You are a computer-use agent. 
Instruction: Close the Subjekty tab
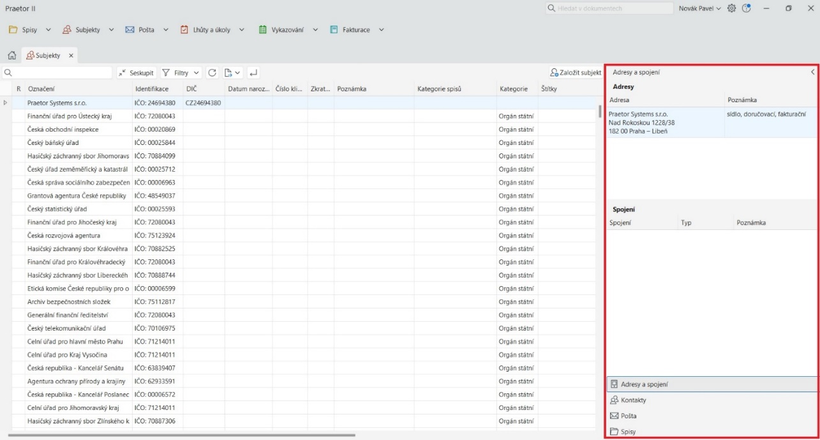[71, 56]
